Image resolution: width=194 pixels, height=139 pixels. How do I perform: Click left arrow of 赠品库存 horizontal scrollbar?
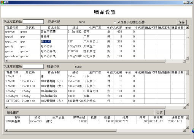pyautogui.click(x=6, y=130)
